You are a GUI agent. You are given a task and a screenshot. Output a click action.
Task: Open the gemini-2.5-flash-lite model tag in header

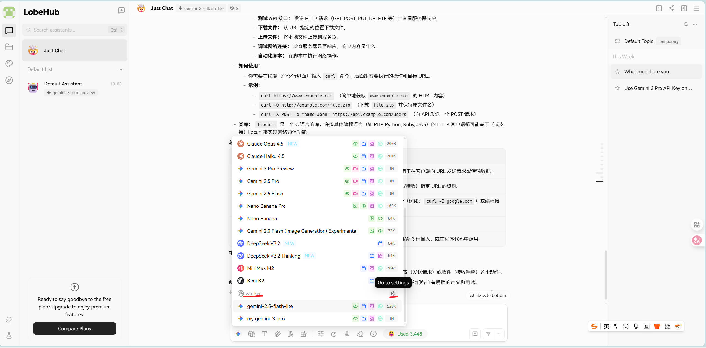coord(201,8)
